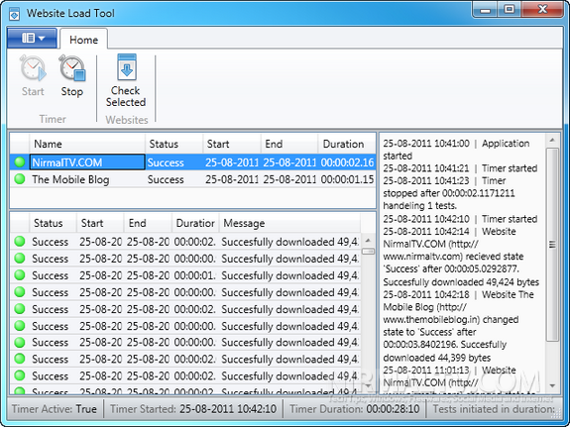Click duration 00:00:01.15 cell for Mobile Blog

point(347,179)
